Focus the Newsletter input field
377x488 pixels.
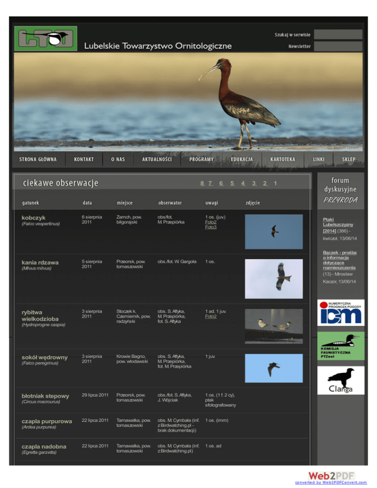coord(338,46)
